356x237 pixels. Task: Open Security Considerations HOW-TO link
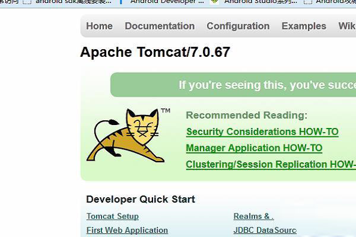coord(262,132)
